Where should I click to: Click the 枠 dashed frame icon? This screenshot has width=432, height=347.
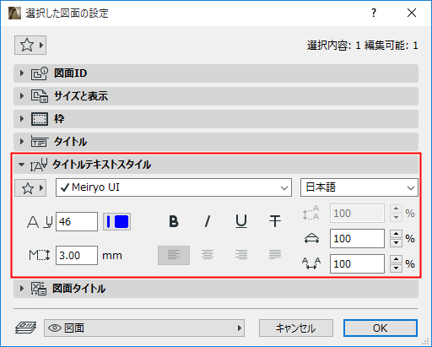(40, 119)
